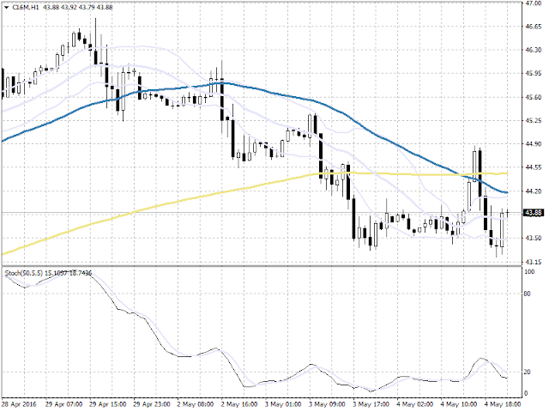Click the 2 May 16:00 time label

tap(239, 404)
